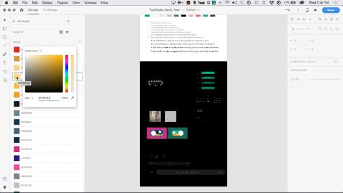Open the XD application menu

coord(15,3)
